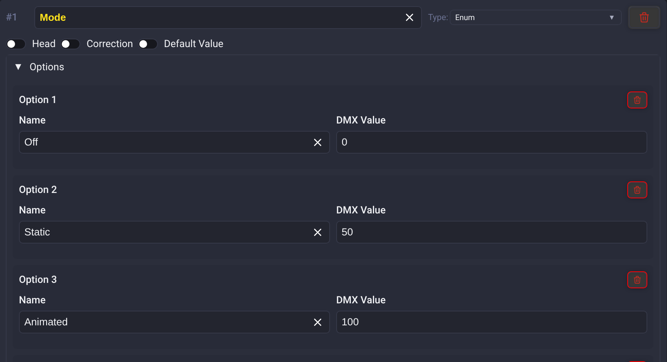Select the Option 1 heading
The width and height of the screenshot is (667, 362).
coord(37,100)
